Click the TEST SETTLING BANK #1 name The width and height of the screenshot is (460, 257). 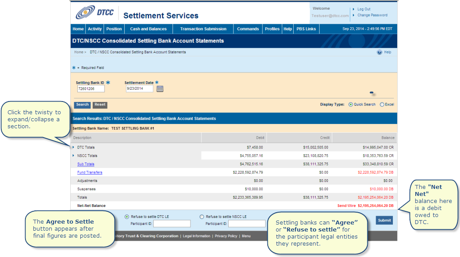(x=133, y=128)
